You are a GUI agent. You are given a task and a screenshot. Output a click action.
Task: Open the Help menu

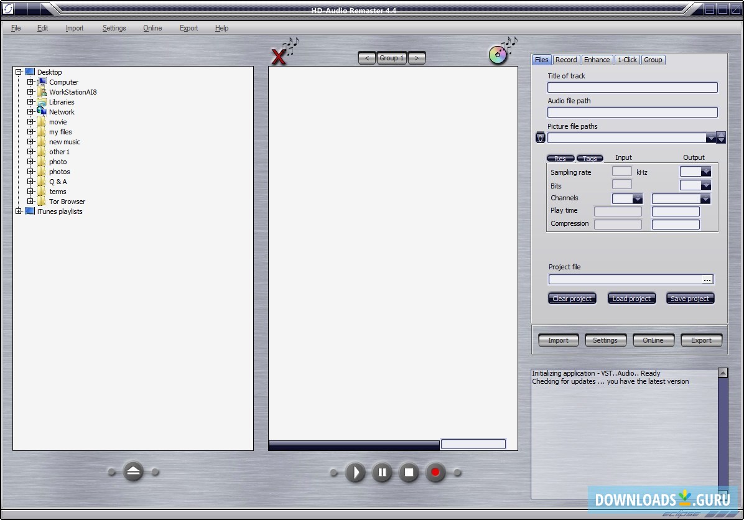[221, 28]
